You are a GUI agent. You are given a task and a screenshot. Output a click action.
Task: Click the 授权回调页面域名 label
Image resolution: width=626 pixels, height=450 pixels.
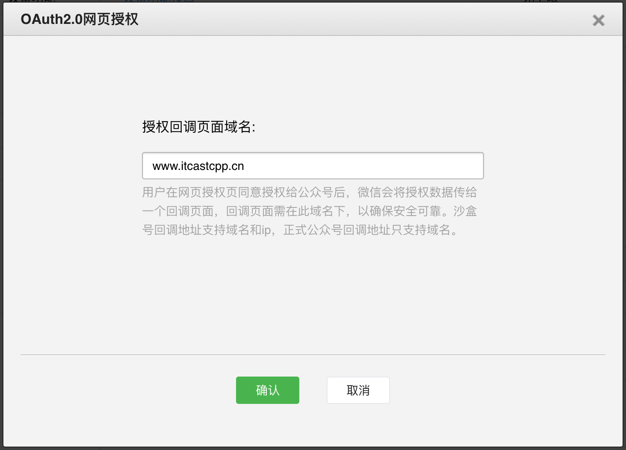click(x=200, y=126)
